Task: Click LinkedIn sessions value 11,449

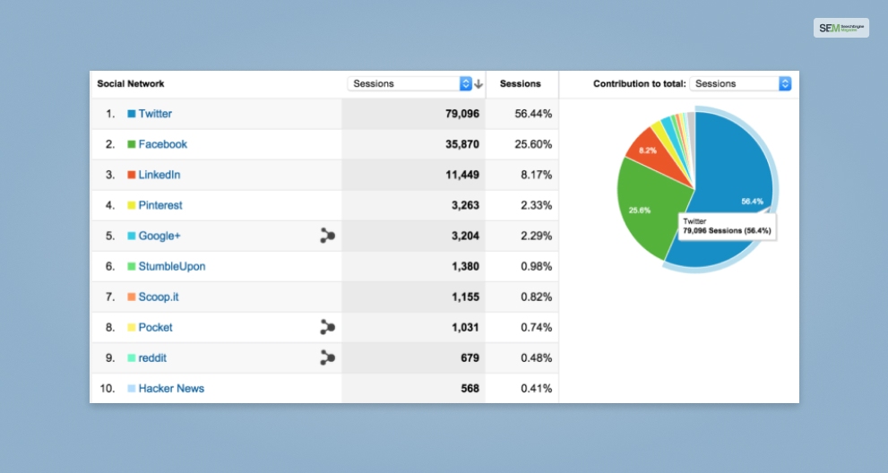Action: 462,175
